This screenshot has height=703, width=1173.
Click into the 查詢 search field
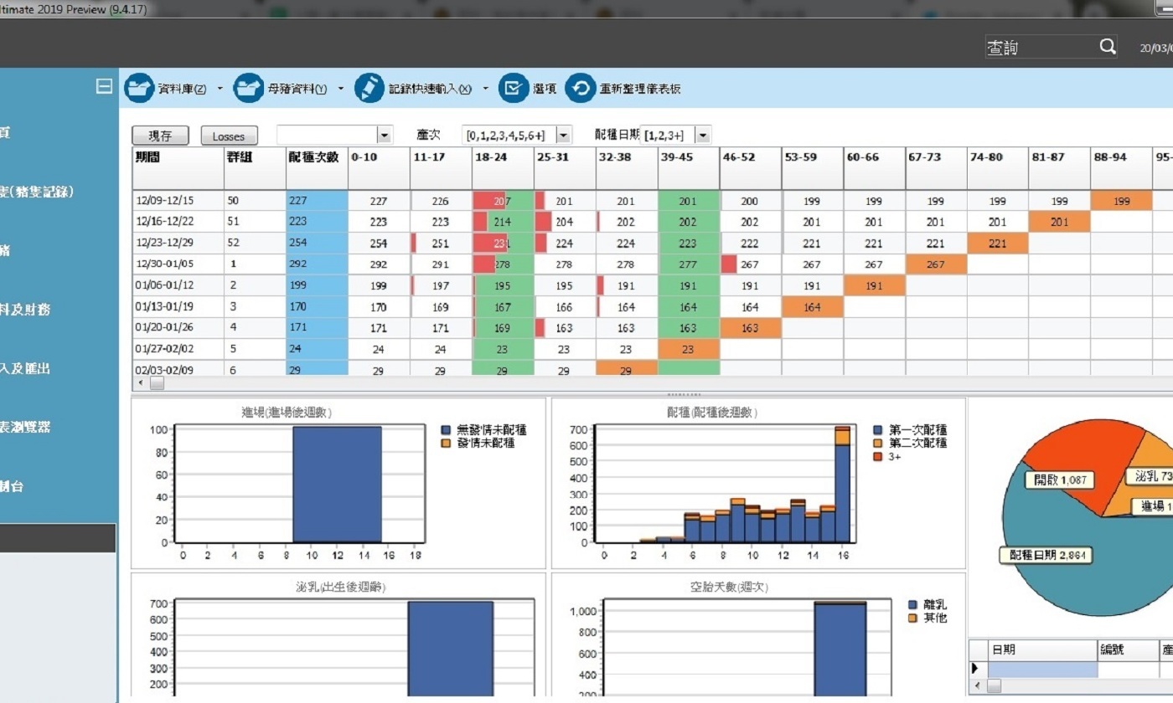[x=1039, y=48]
